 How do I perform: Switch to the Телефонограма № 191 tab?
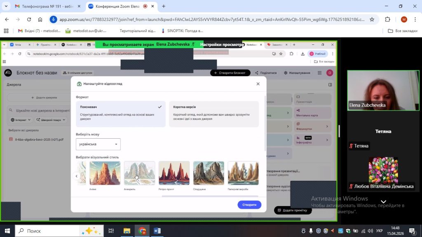tap(45, 6)
